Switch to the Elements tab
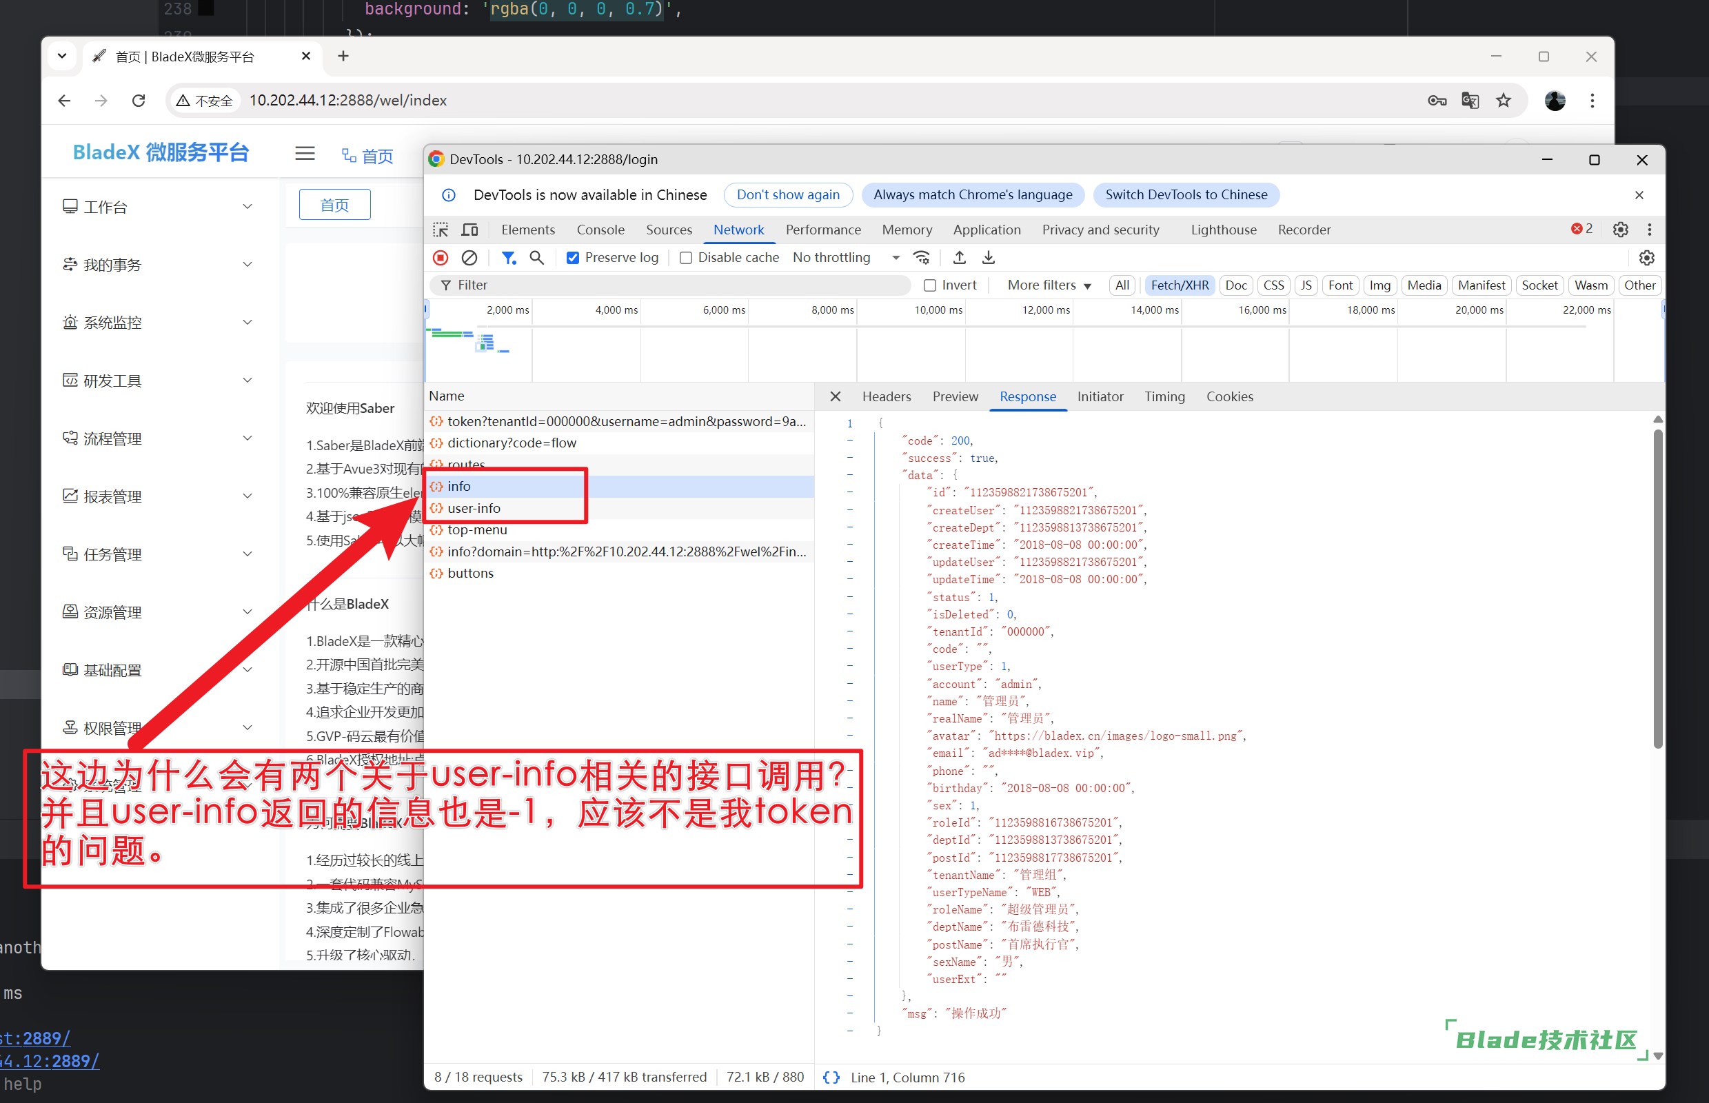 [x=528, y=230]
